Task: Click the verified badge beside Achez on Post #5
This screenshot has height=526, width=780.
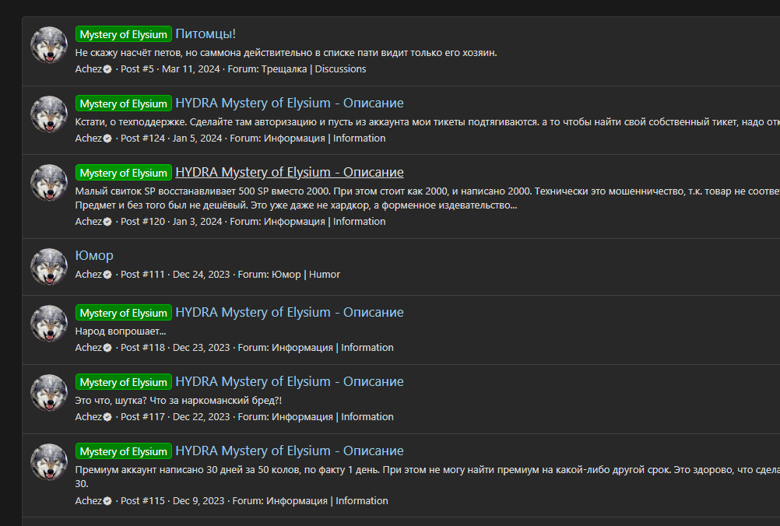Action: coord(107,69)
